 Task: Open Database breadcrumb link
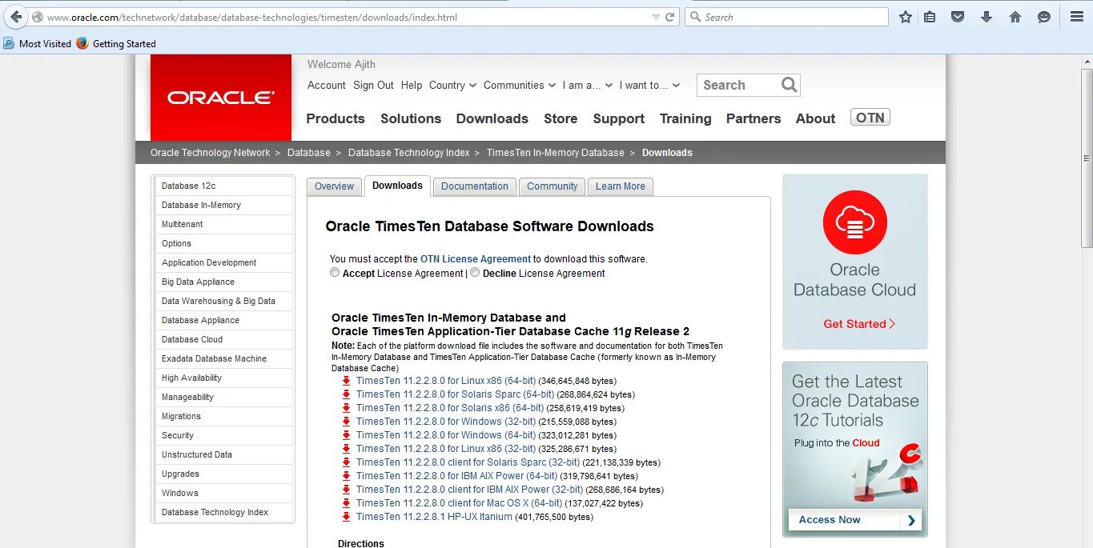click(309, 153)
